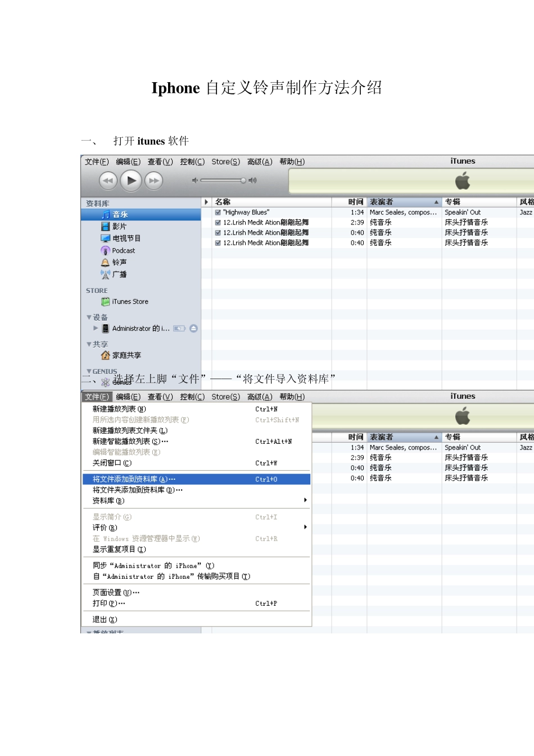
Task: Open the 评价(R) submenu arrow
Action: pos(305,527)
